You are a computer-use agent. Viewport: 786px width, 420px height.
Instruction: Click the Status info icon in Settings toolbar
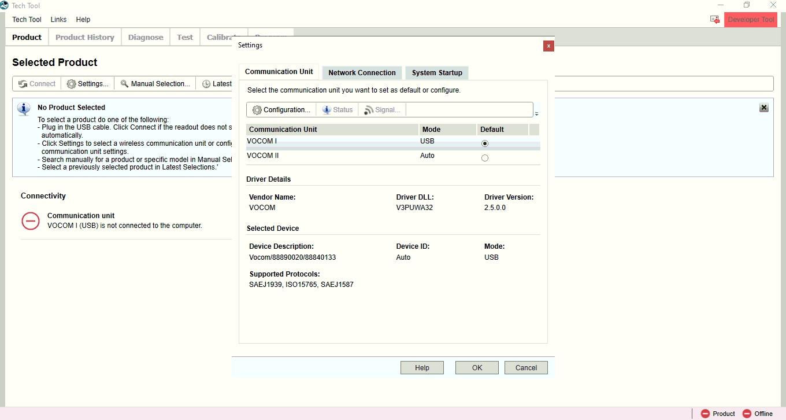(x=327, y=109)
